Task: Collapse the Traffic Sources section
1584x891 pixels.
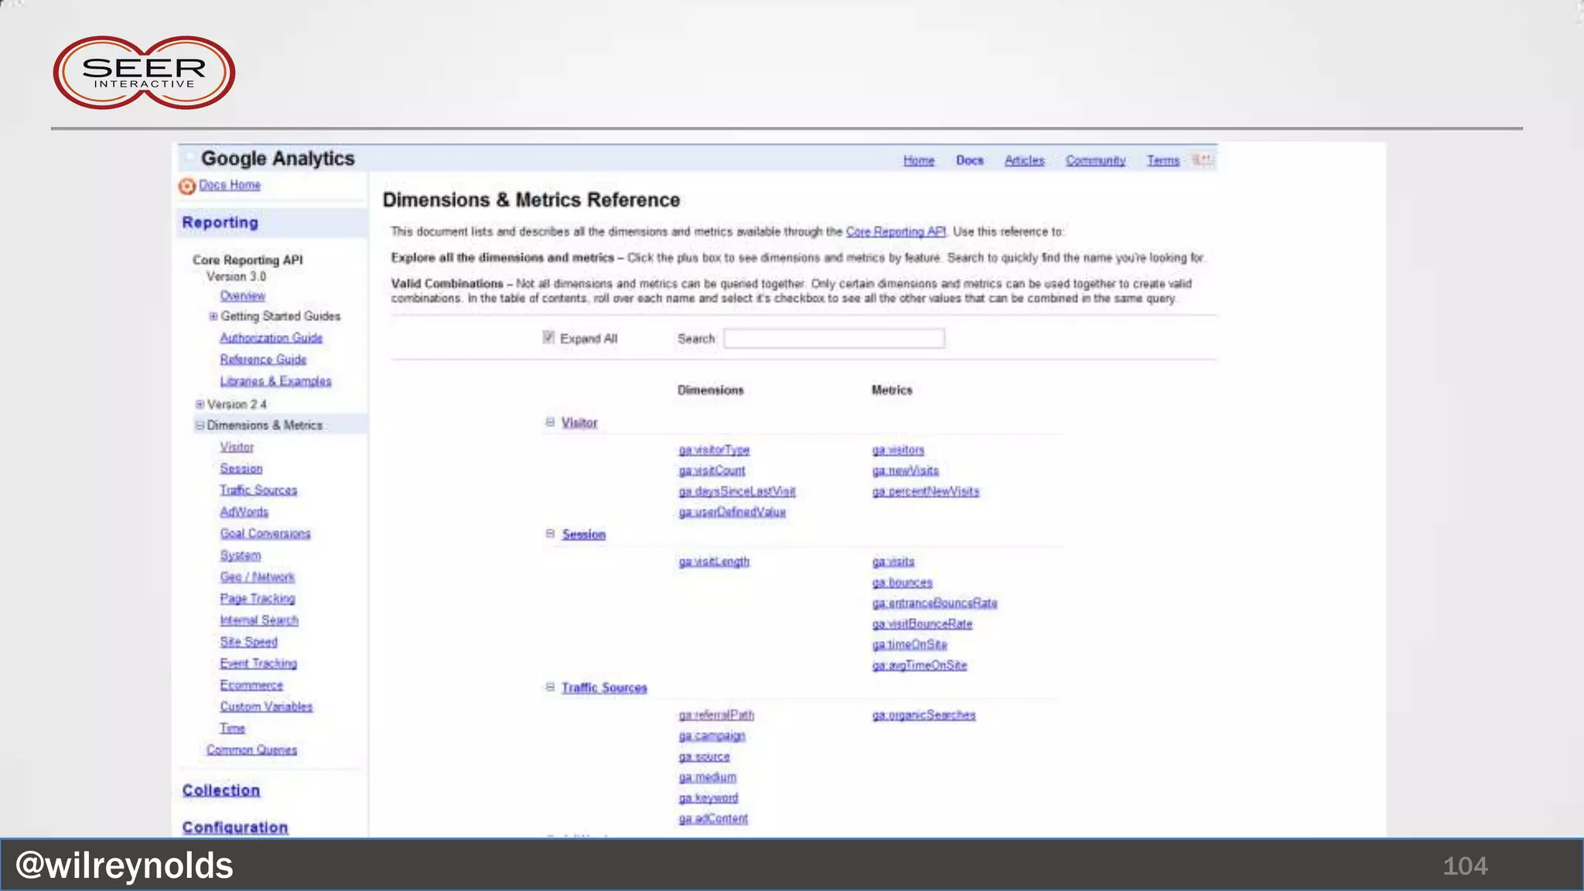Action: [550, 687]
